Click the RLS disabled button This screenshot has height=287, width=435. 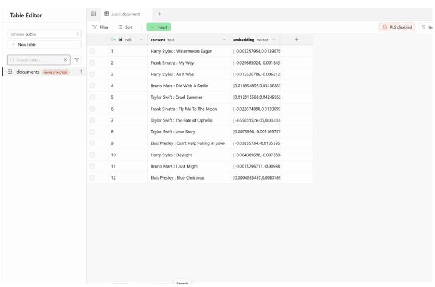(x=397, y=27)
